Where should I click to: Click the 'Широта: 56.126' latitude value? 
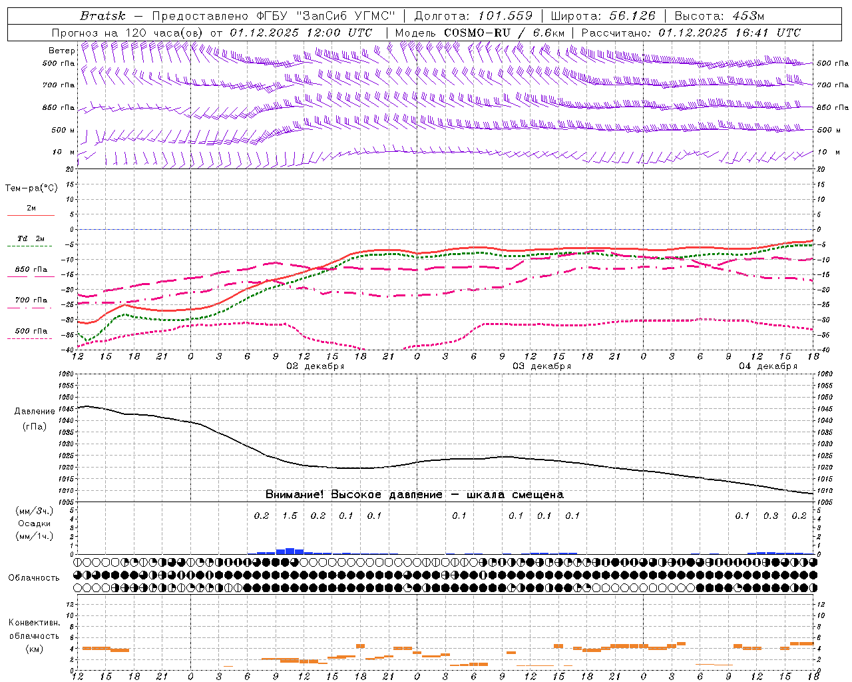point(603,16)
